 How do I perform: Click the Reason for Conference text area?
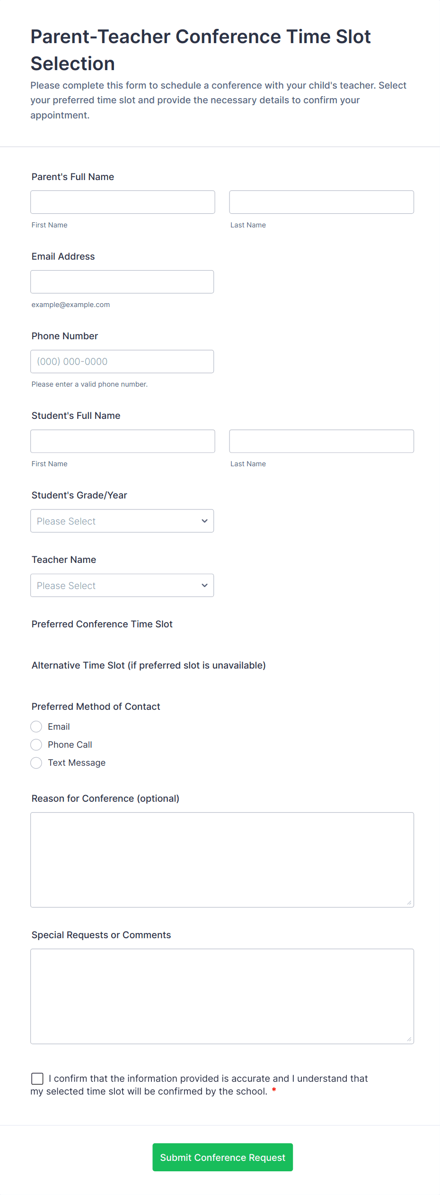coord(222,860)
